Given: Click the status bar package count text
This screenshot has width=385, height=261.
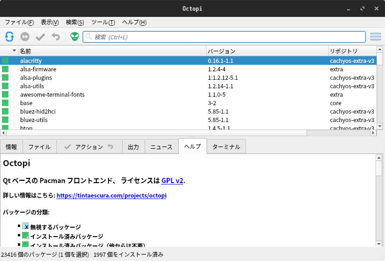Looking at the screenshot, I should 45,254.
